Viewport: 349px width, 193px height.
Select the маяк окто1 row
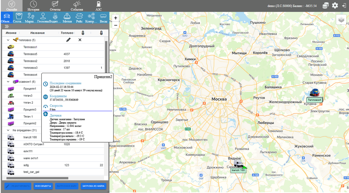click(53, 158)
